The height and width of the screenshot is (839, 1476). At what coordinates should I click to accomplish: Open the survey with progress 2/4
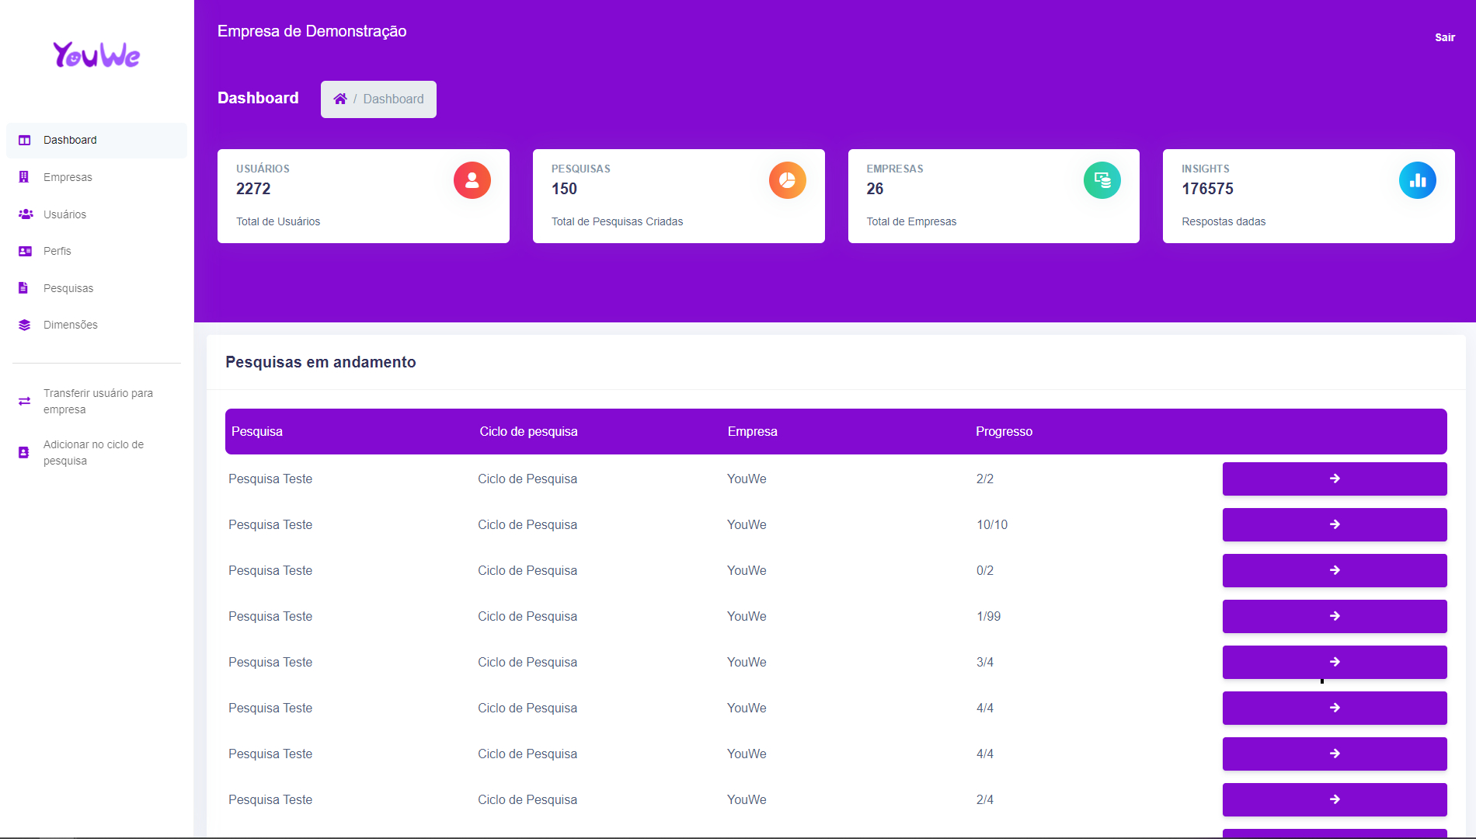(1334, 799)
